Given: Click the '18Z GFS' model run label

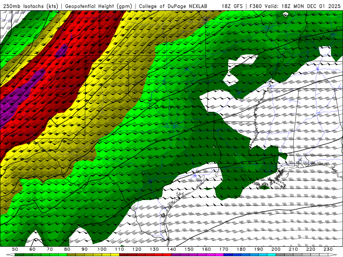Looking at the screenshot, I should [232, 6].
